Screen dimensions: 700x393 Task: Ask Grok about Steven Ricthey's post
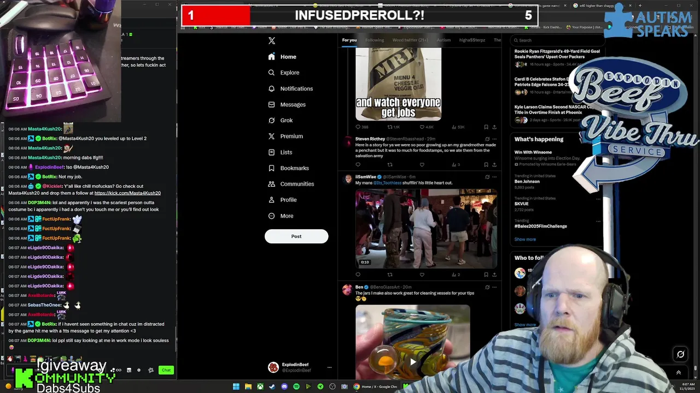coord(487,139)
